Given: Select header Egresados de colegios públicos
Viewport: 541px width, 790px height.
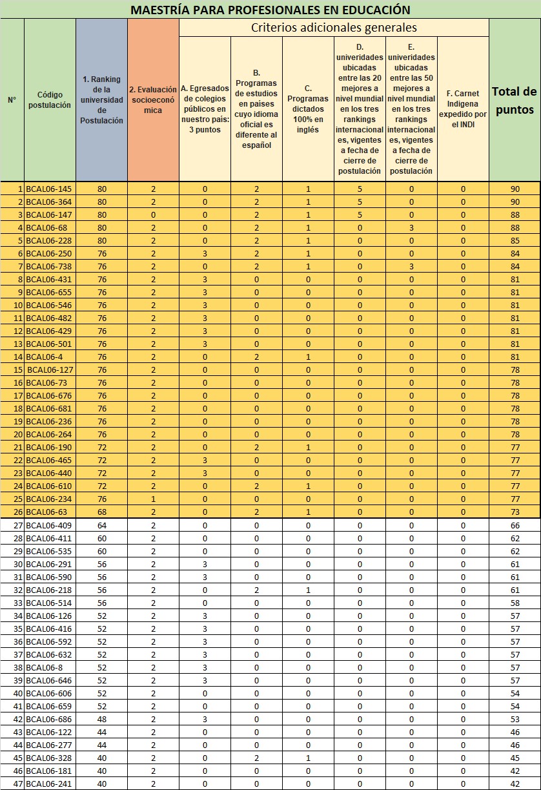Looking at the screenshot, I should tap(205, 109).
